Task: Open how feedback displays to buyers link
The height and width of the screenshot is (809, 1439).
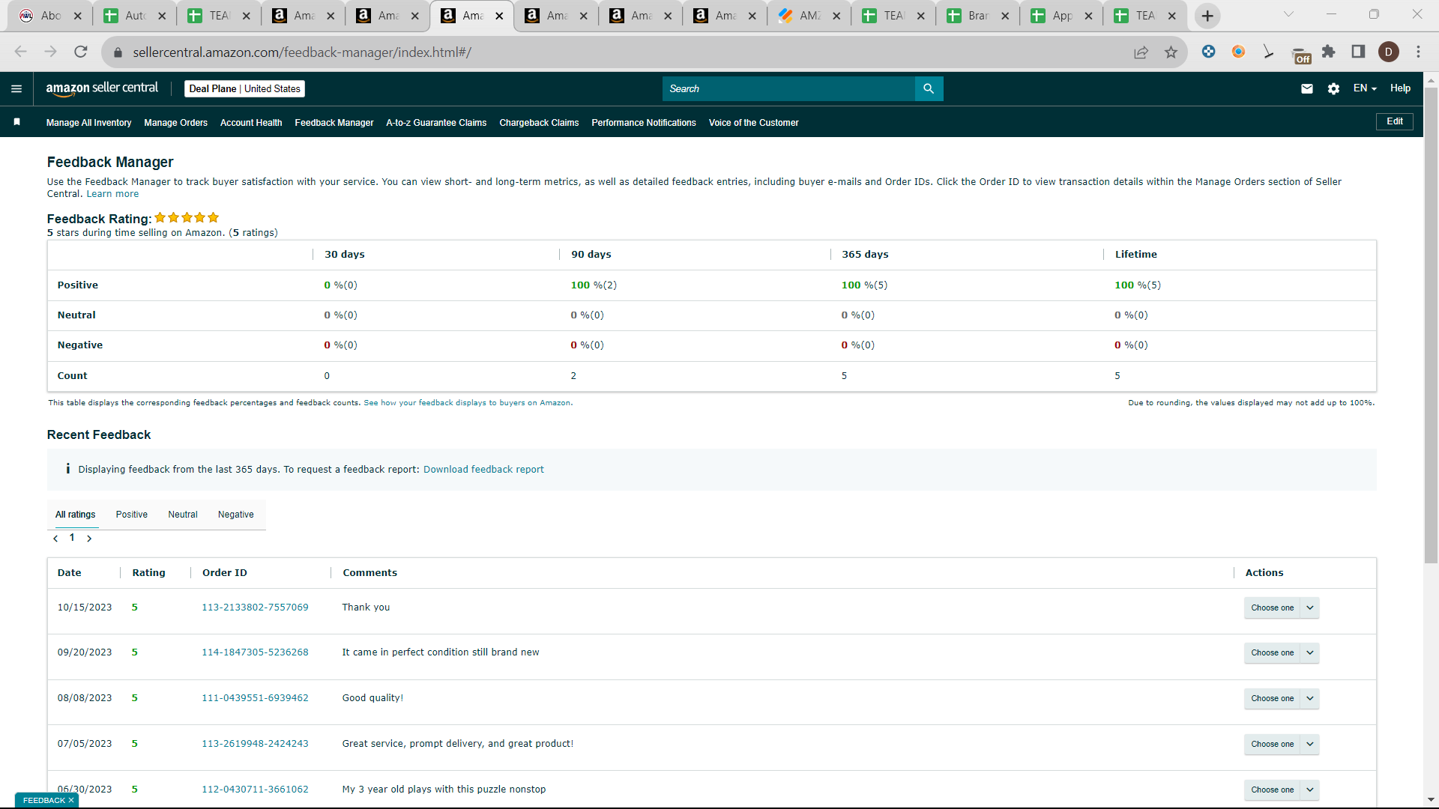Action: click(x=468, y=403)
